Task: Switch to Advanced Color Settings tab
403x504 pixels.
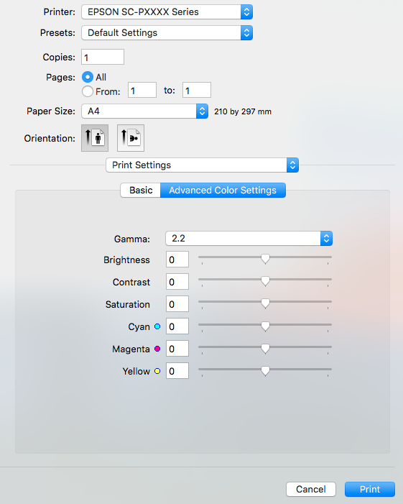Action: coord(223,191)
